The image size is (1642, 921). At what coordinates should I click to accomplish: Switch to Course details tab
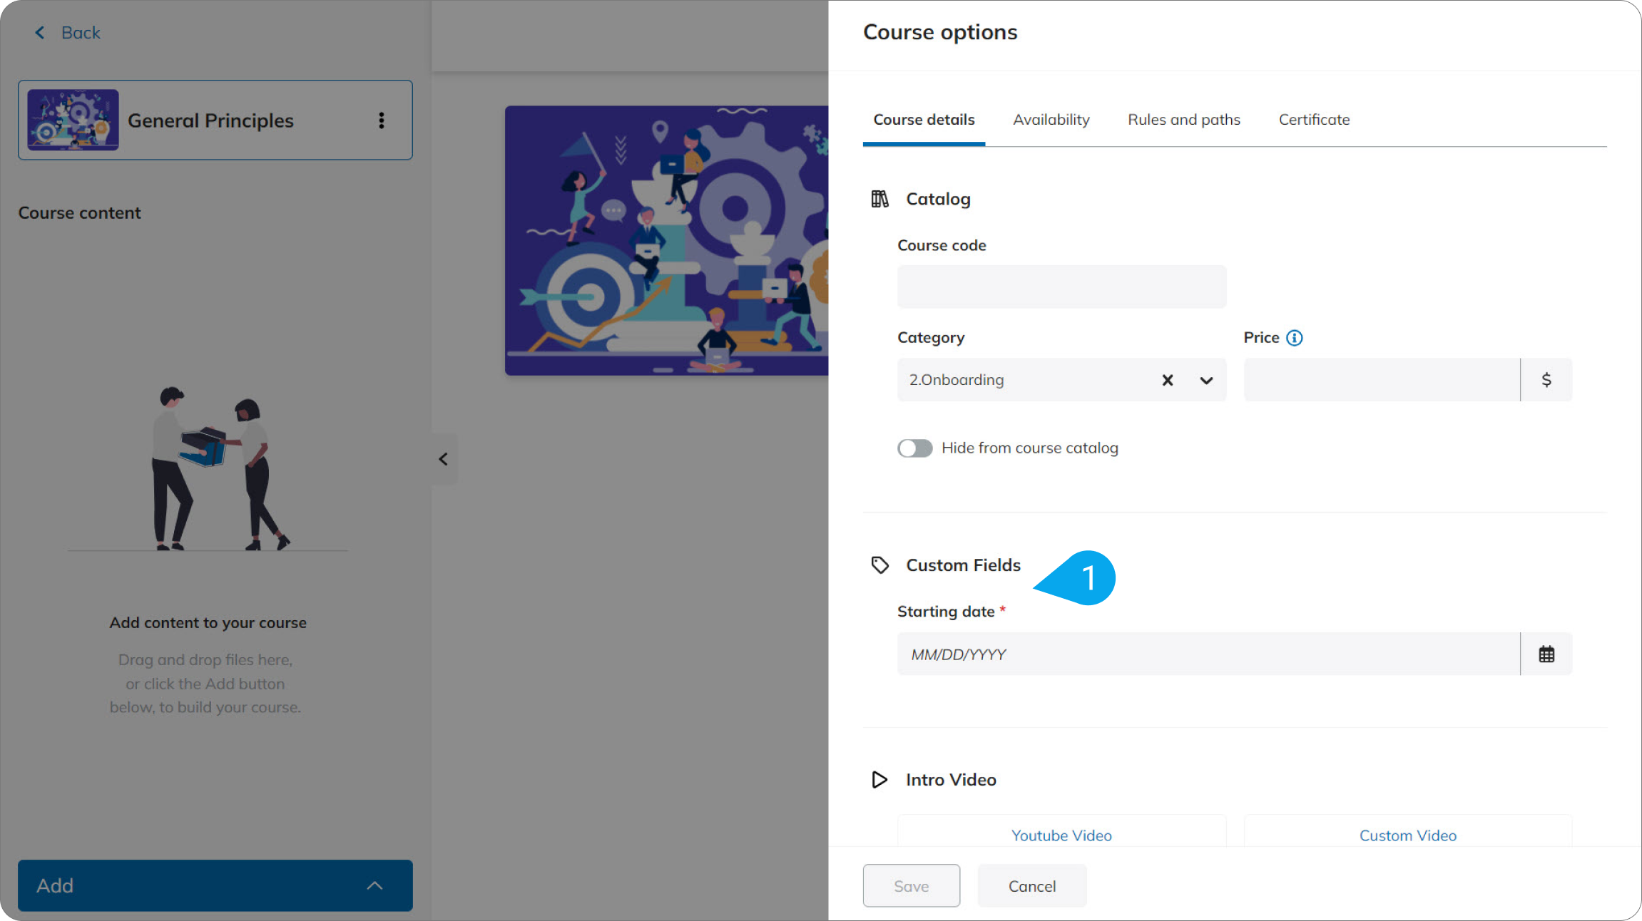[x=924, y=120]
